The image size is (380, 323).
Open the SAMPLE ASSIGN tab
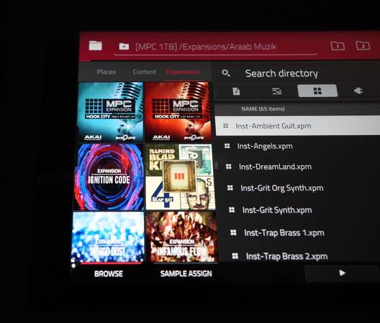coord(186,273)
